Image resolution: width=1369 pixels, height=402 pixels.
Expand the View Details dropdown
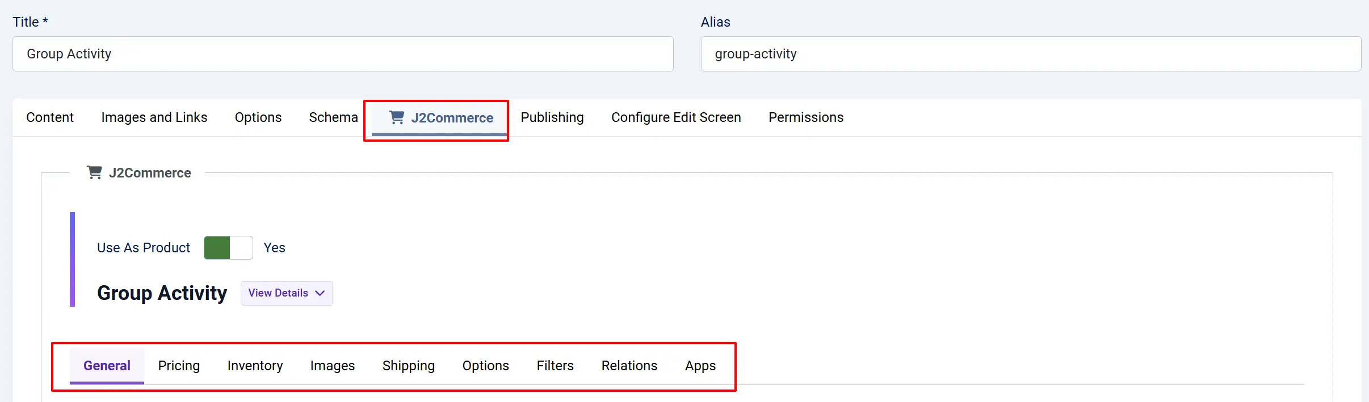287,293
